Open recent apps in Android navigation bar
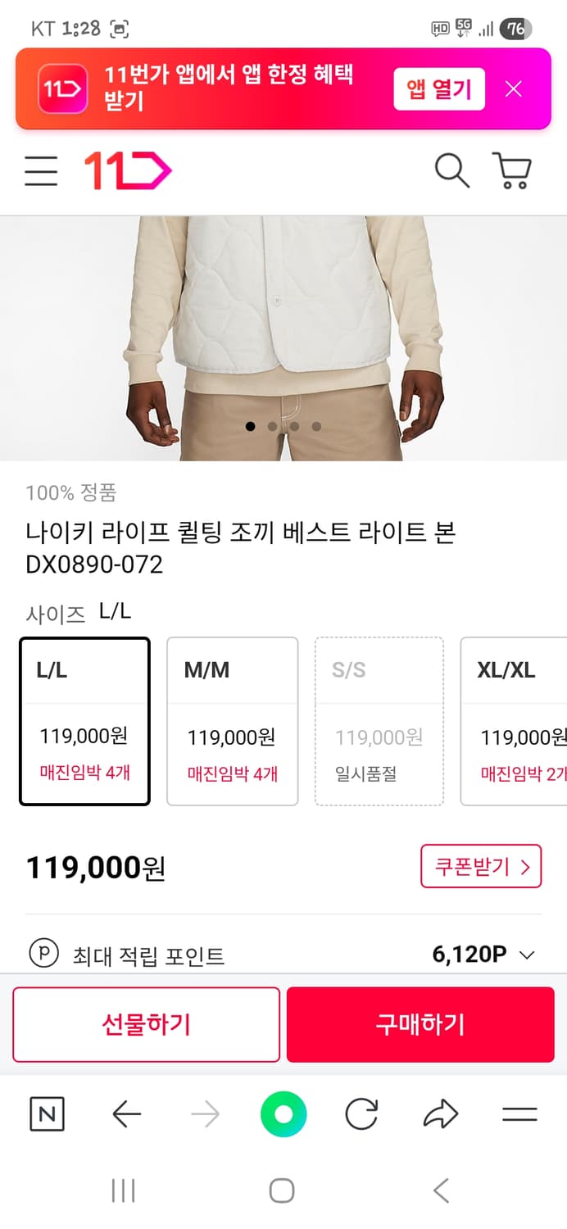567x1229 pixels. (x=122, y=1190)
